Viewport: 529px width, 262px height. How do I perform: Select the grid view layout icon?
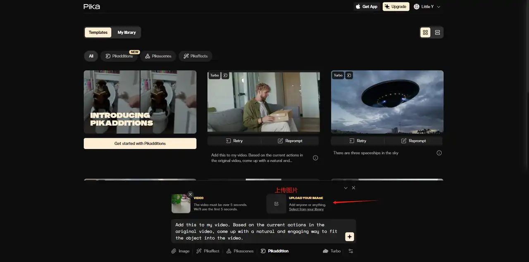425,33
